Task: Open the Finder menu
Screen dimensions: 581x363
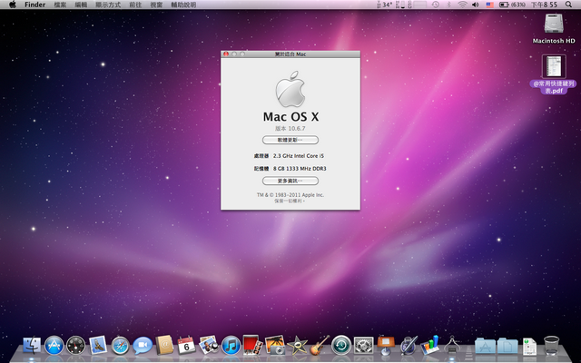Action: point(35,5)
